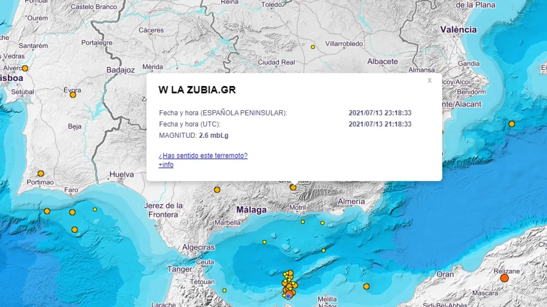Click the orange marker above Portimão
The image size is (547, 307).
41,174
